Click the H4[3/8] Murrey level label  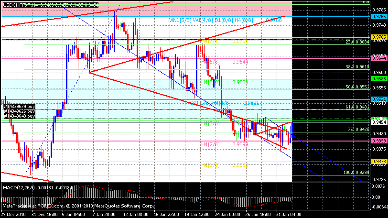(210, 123)
